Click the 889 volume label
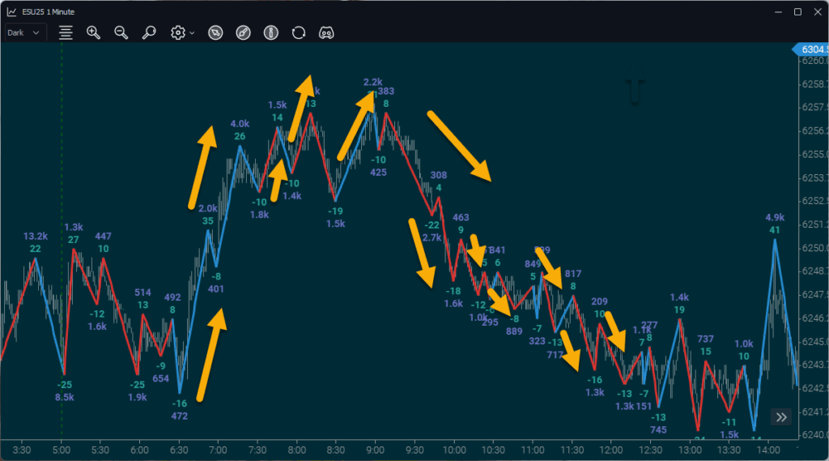This screenshot has height=461, width=829. pyautogui.click(x=514, y=331)
